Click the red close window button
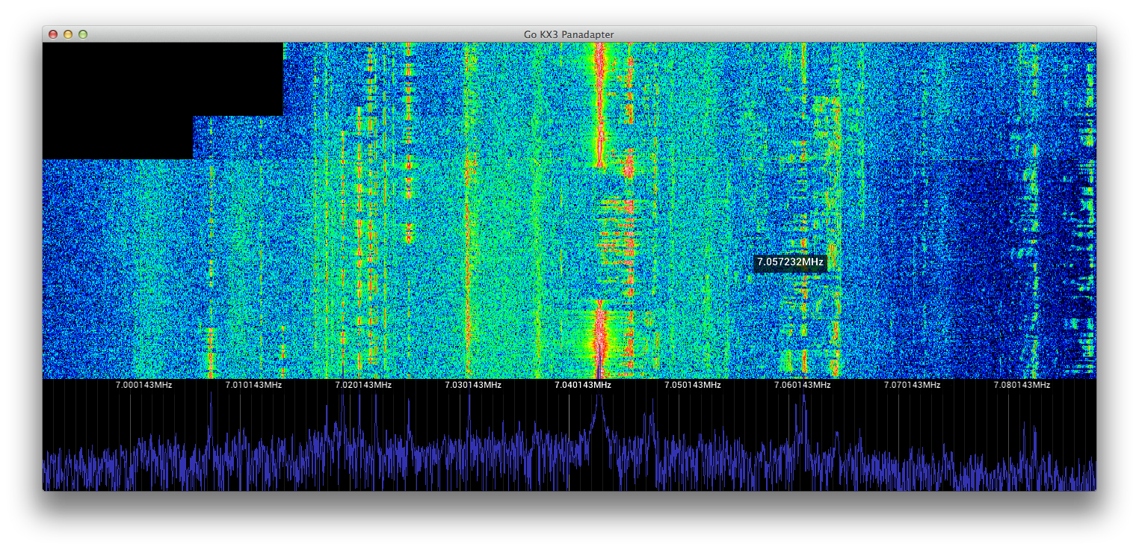The image size is (1139, 550). coord(53,34)
